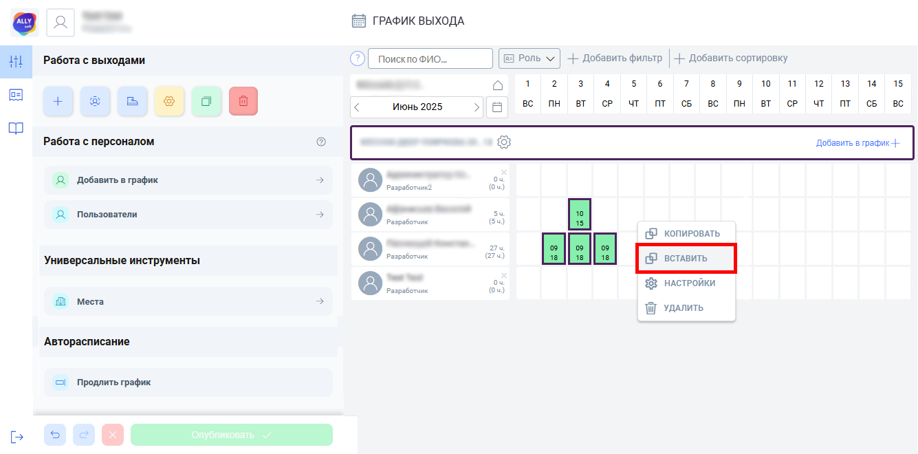The image size is (918, 454).
Task: Open the book icon in the left sidebar
Action: pos(16,128)
